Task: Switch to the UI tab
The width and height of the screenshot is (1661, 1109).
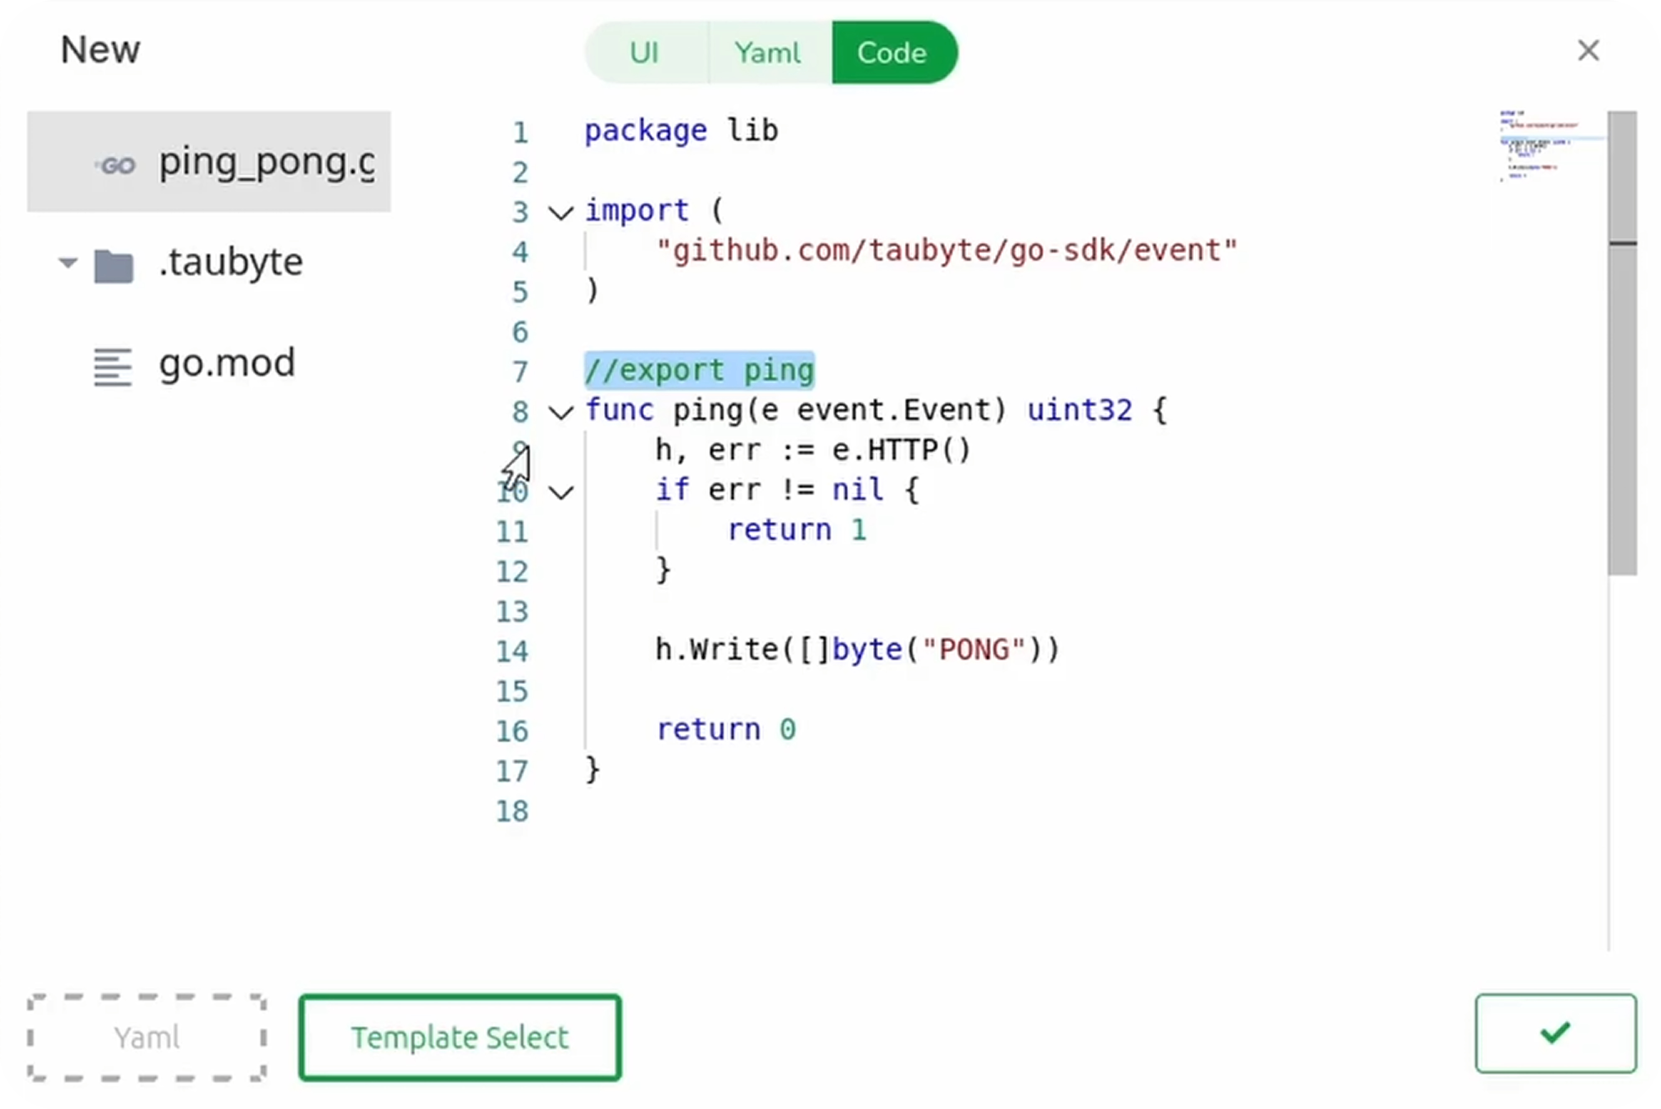Action: point(645,52)
